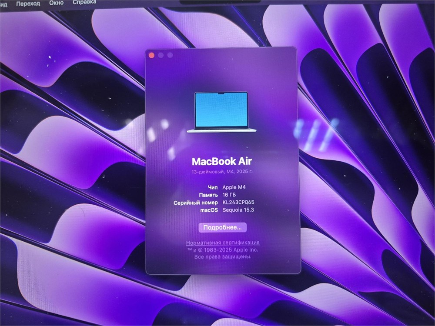Open the partially visible Вид menu
This screenshot has height=326, width=435.
point(3,4)
